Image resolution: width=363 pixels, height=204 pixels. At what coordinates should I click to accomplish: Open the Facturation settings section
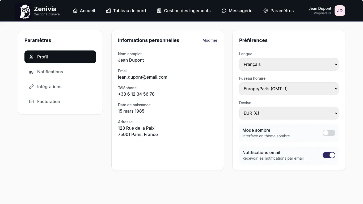pyautogui.click(x=49, y=101)
